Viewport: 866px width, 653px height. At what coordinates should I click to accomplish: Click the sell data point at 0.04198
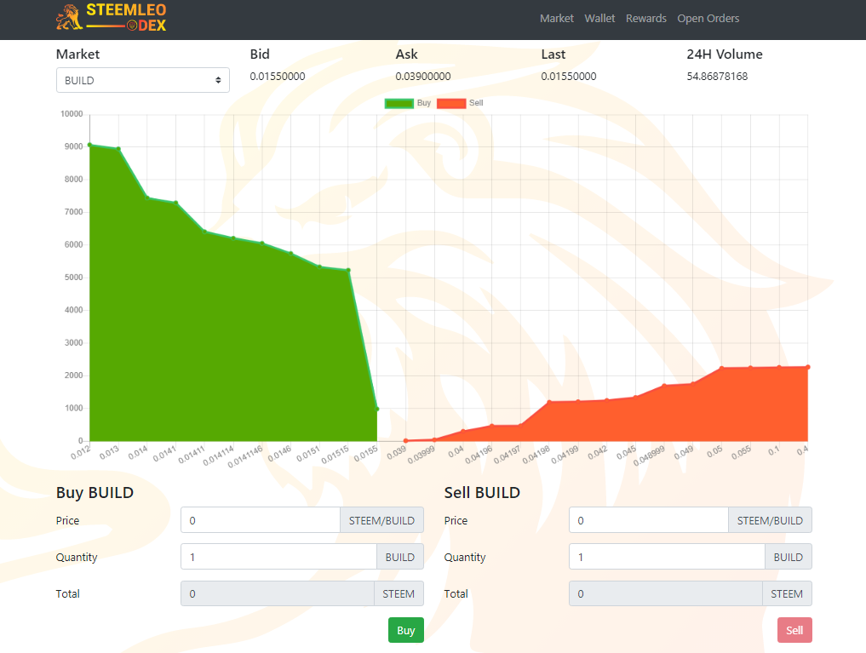(x=549, y=402)
